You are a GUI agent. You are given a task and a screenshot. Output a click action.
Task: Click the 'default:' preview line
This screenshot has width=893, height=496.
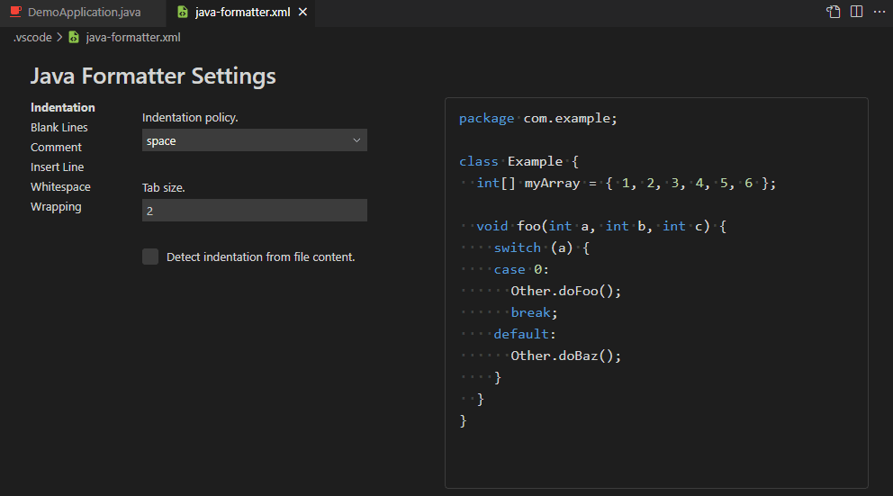(x=525, y=335)
